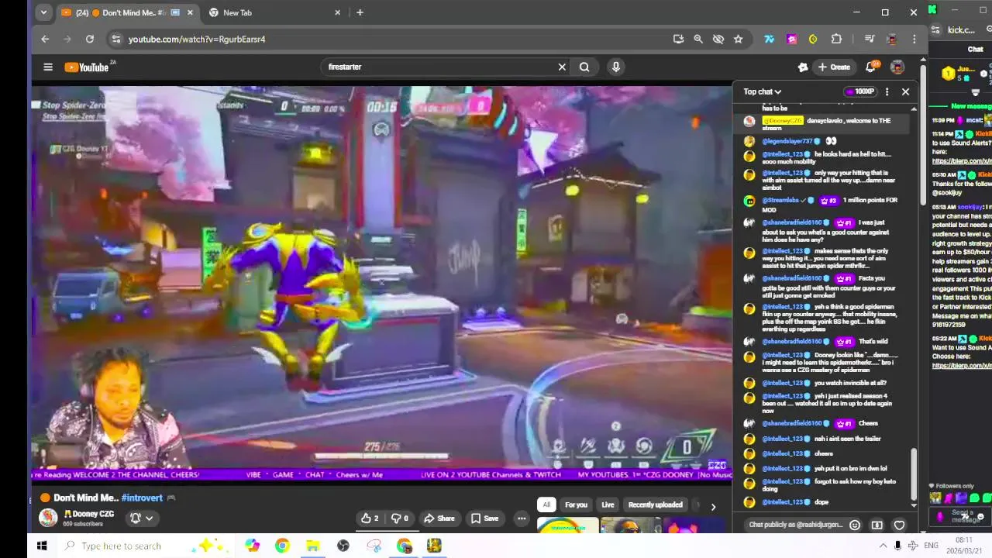992x558 pixels.
Task: Open the first recommended video thumbnail
Action: (568, 526)
